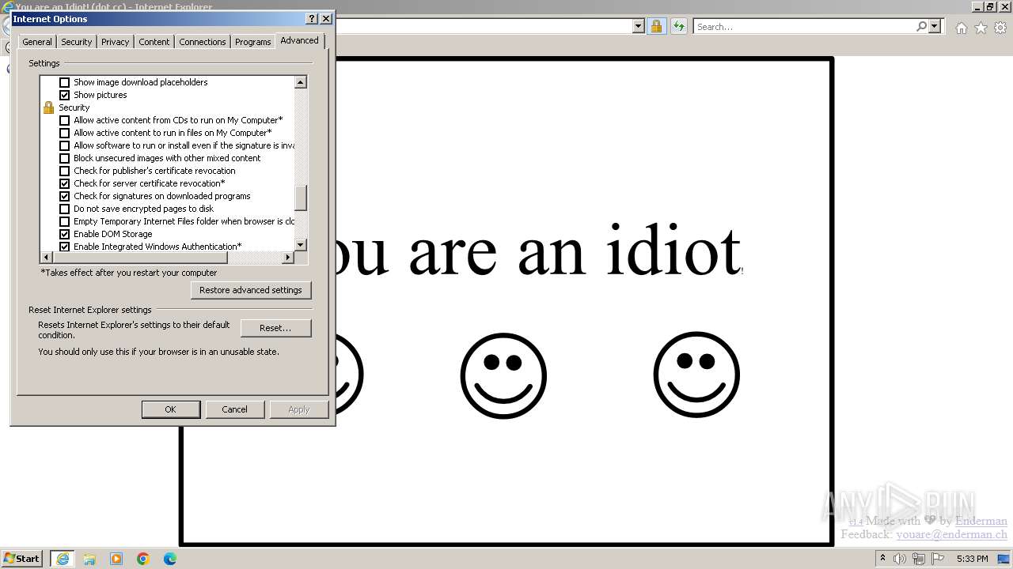Show hidden tray icons arrow
The width and height of the screenshot is (1013, 569).
click(882, 559)
